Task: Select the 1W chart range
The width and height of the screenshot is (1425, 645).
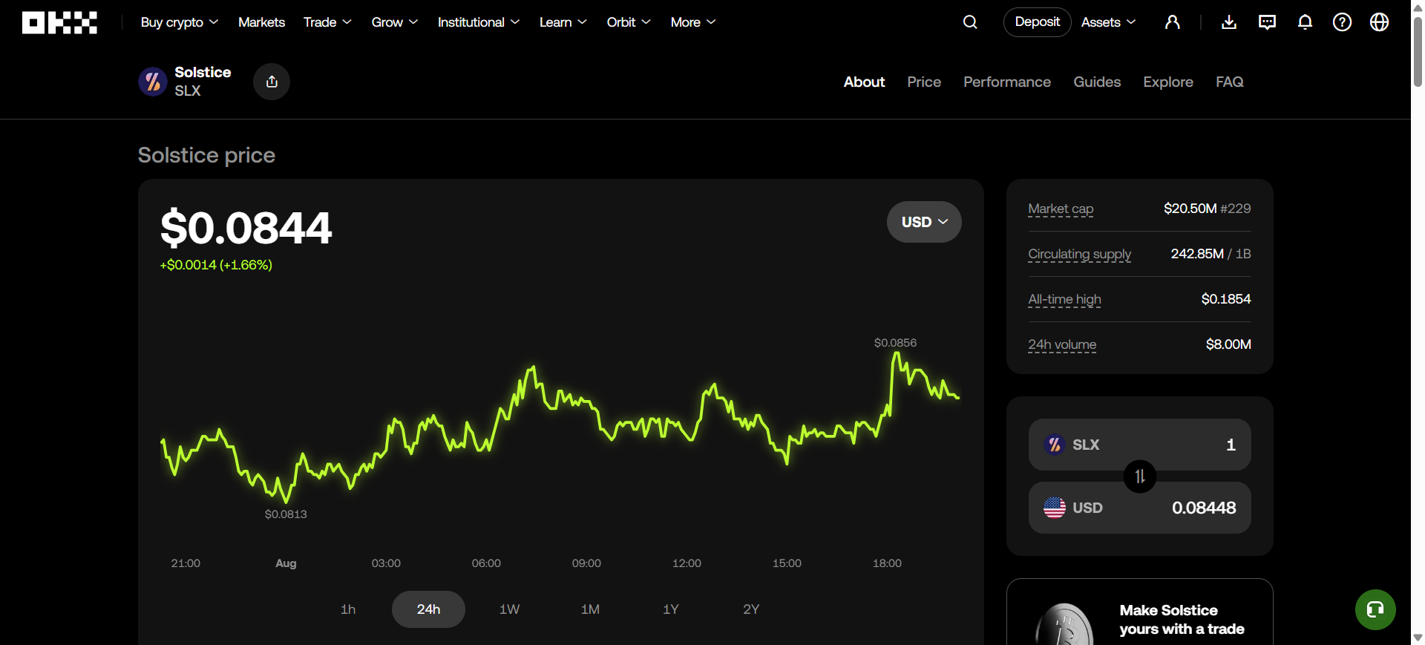Action: [509, 609]
